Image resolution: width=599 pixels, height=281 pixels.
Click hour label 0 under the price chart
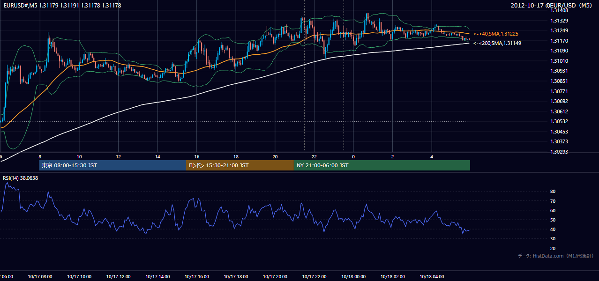354,157
